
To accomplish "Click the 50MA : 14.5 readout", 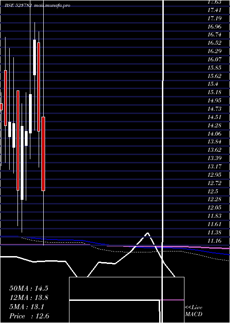I will [29, 288].
